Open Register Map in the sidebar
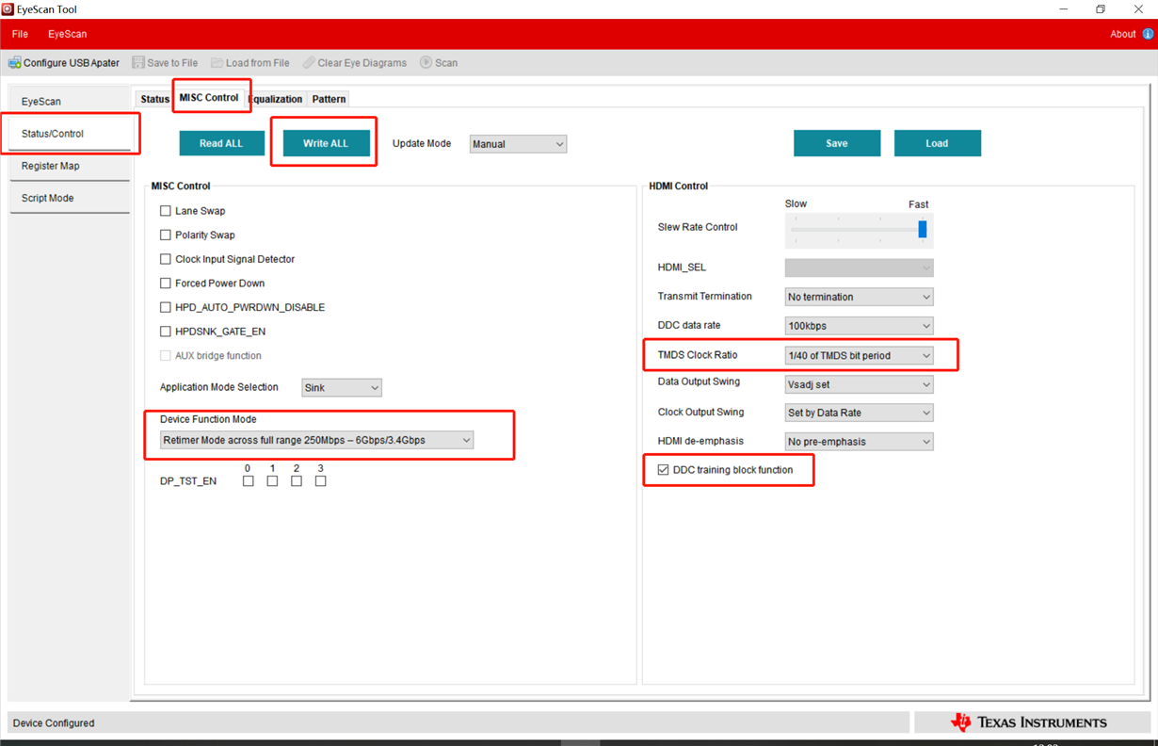 pos(70,166)
